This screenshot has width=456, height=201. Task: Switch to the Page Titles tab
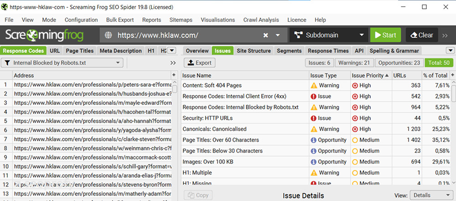click(x=80, y=51)
